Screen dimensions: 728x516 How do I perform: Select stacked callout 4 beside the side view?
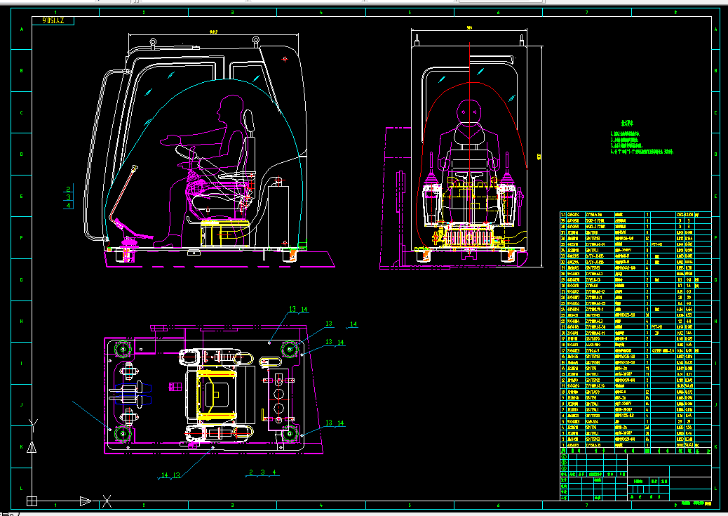[68, 205]
